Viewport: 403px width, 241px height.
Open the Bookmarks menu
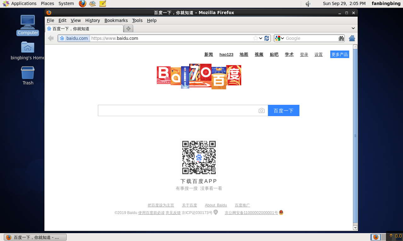116,20
